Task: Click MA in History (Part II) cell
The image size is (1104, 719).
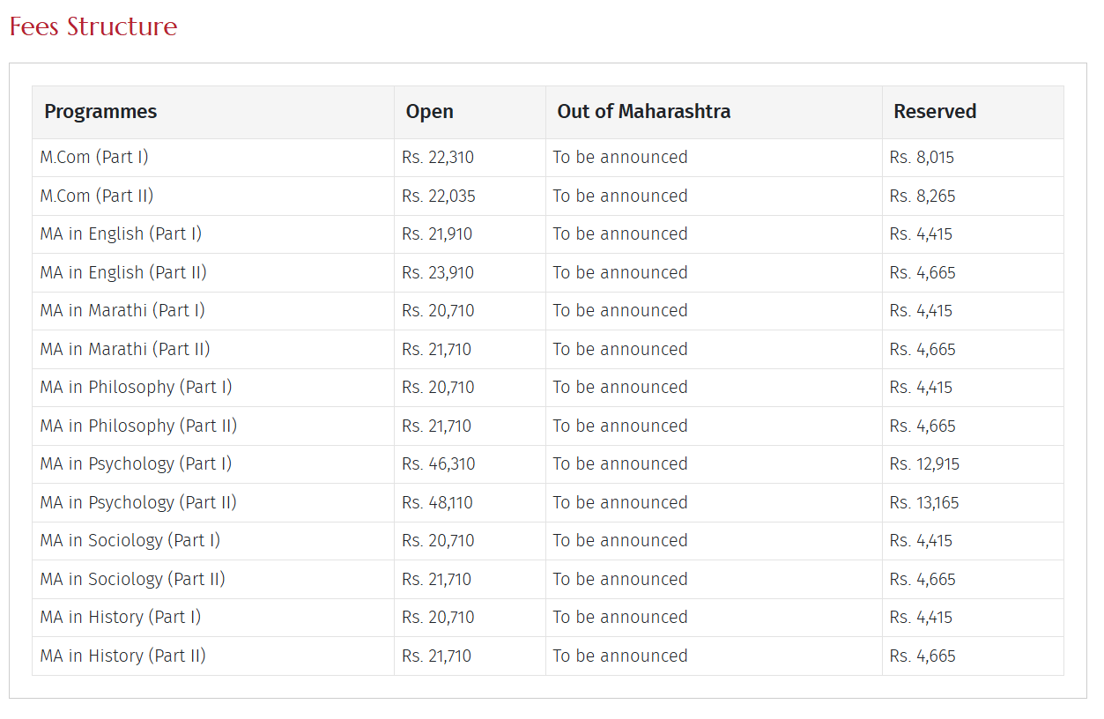Action: tap(123, 656)
